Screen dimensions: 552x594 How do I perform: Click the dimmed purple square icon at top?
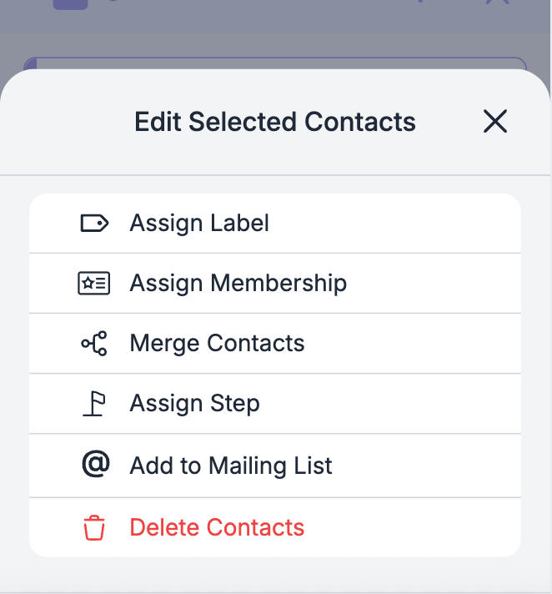70,3
